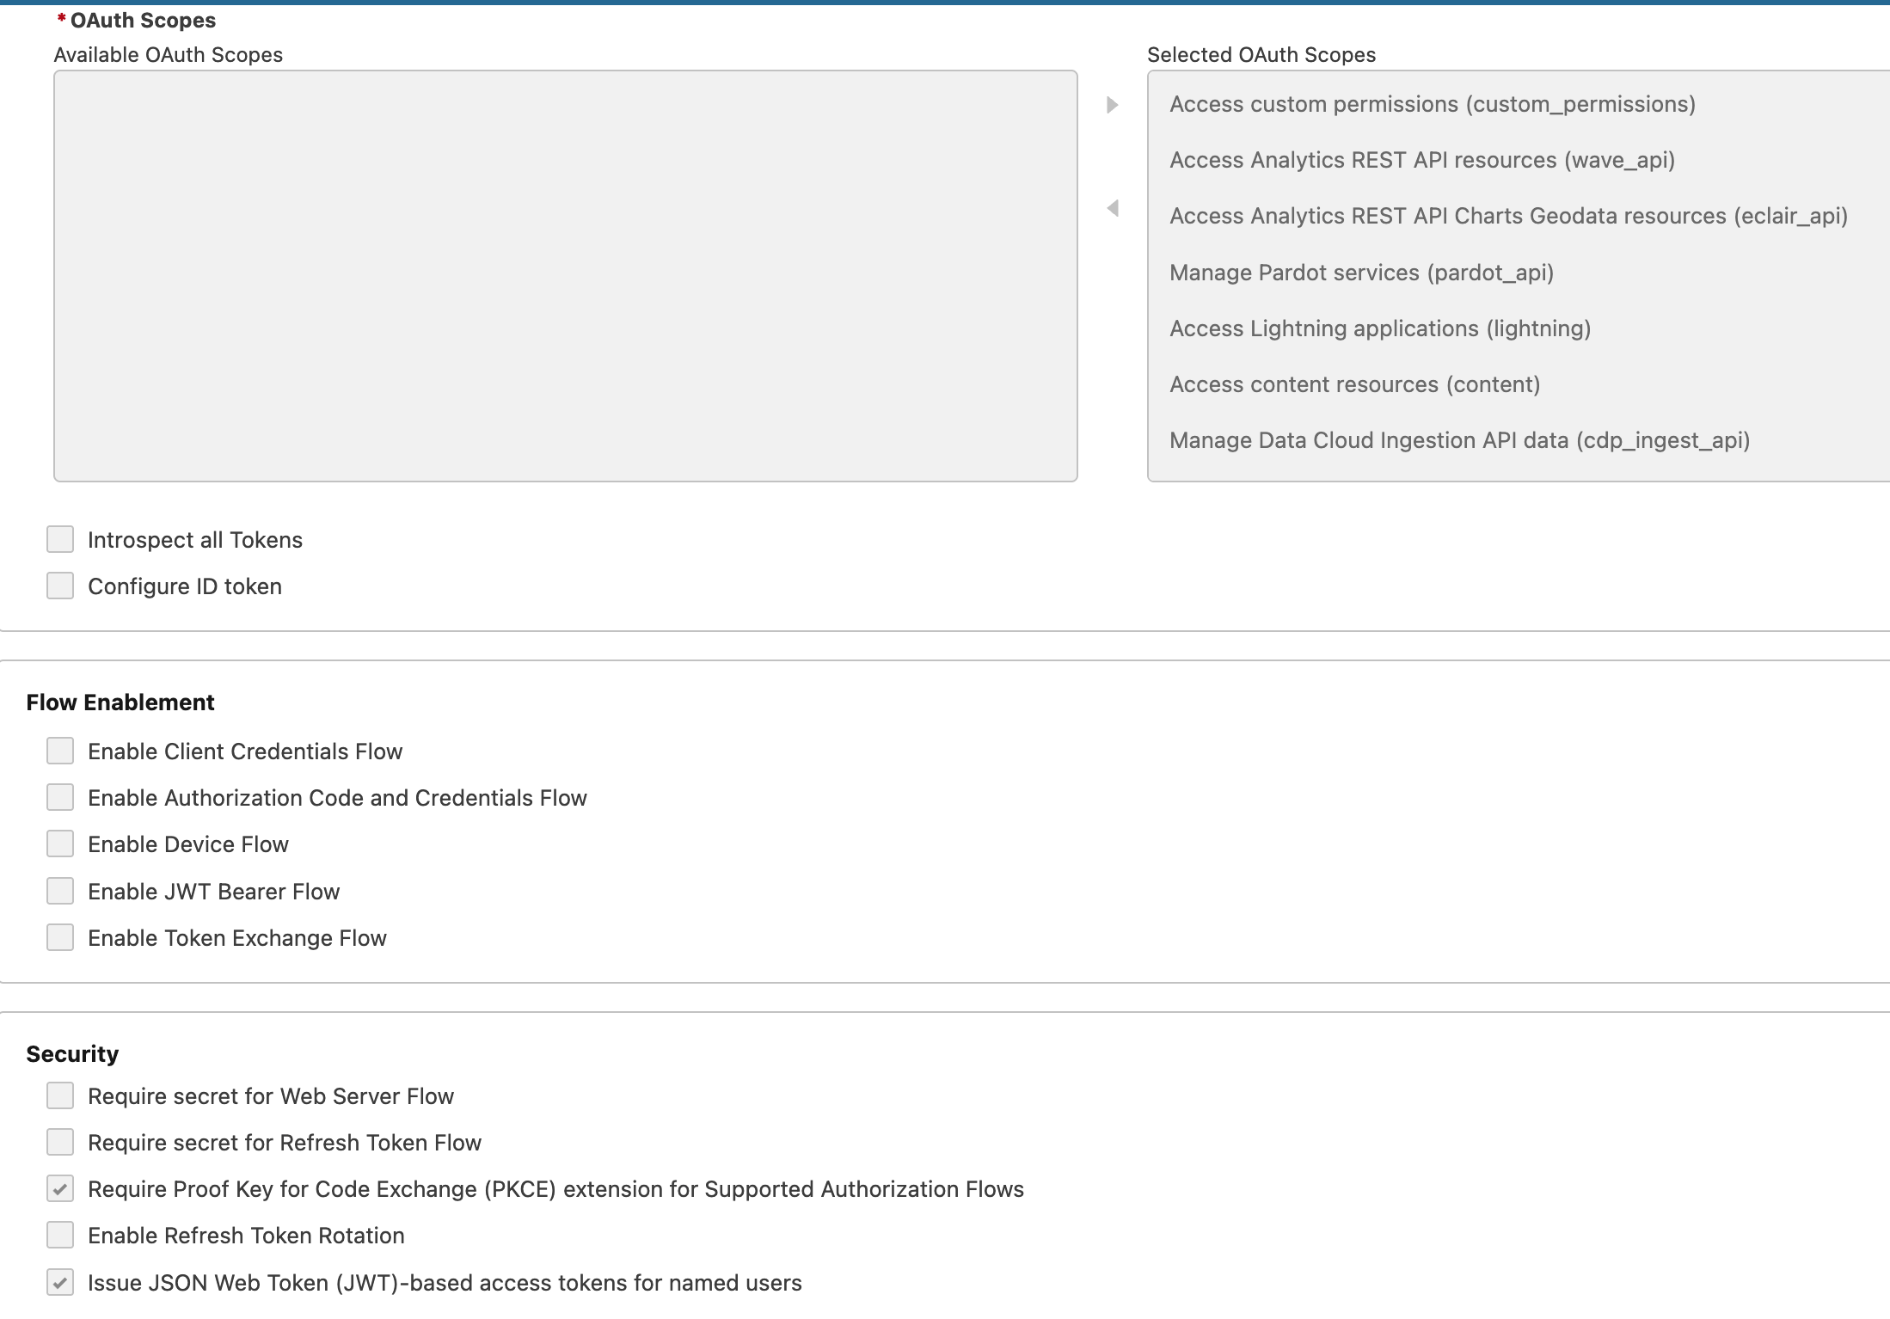Viewport: 1890px width, 1319px height.
Task: Select the Manage Data Cloud Ingestion scope
Action: [1458, 439]
